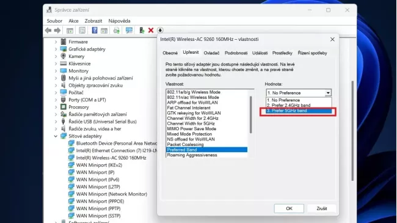Click the Síťové adaptéry network icon
The image size is (397, 223).
[64, 136]
